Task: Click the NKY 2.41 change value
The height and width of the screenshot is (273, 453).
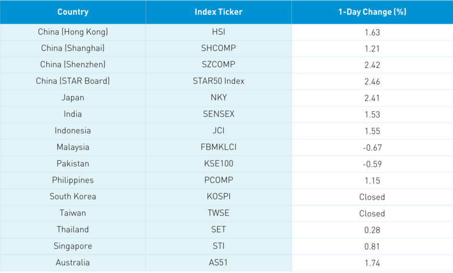Action: tap(372, 98)
